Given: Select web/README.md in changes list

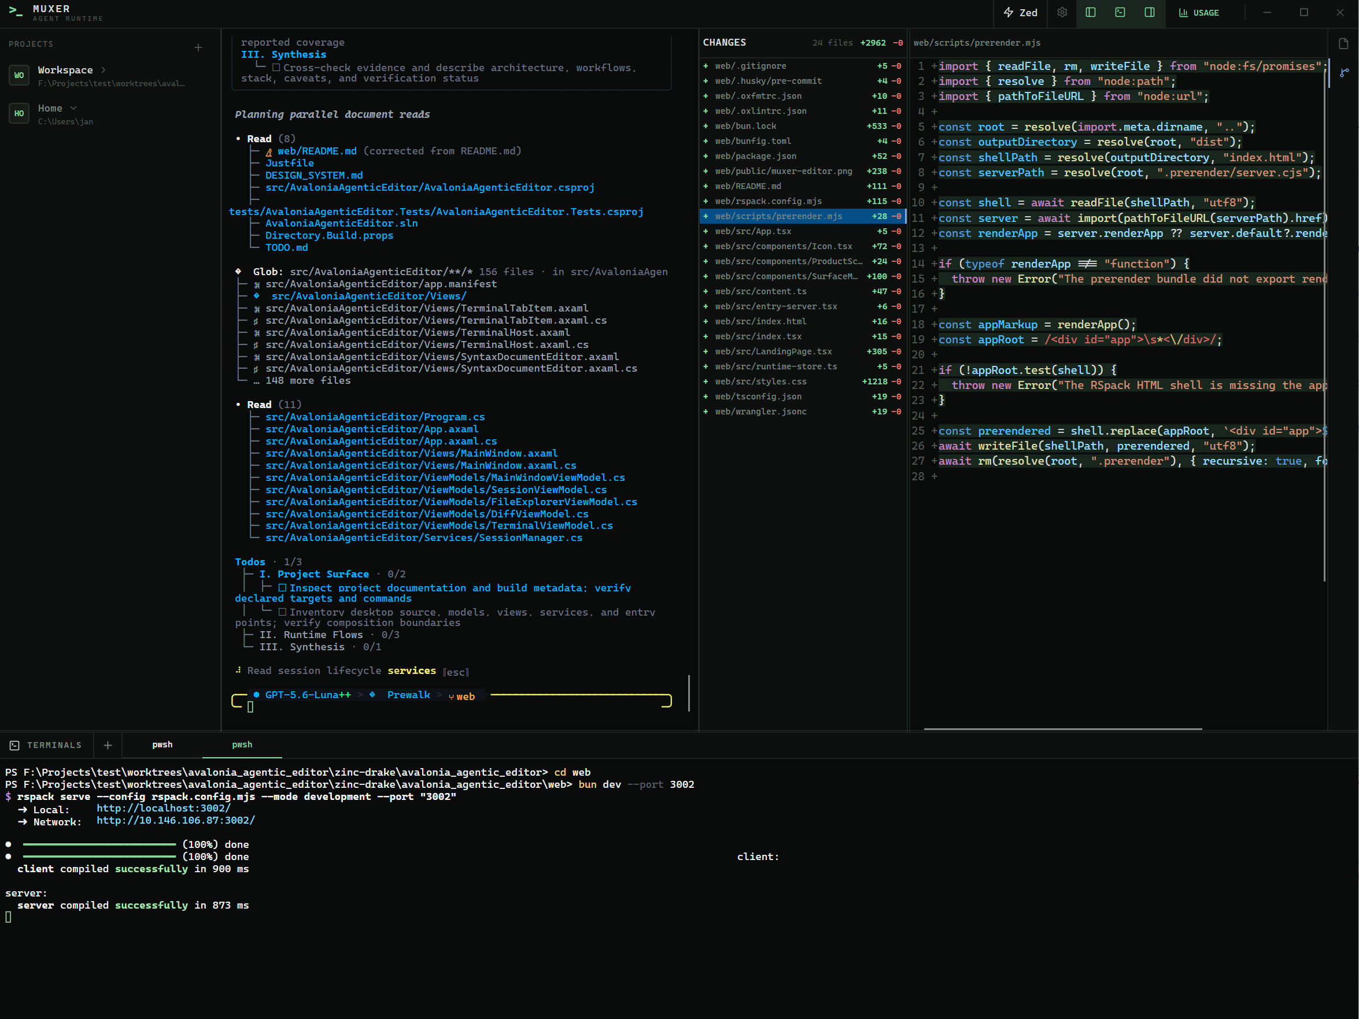Looking at the screenshot, I should [x=802, y=186].
